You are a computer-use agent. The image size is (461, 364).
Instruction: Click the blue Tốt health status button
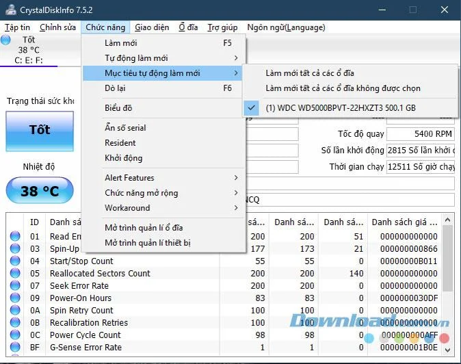(x=40, y=131)
